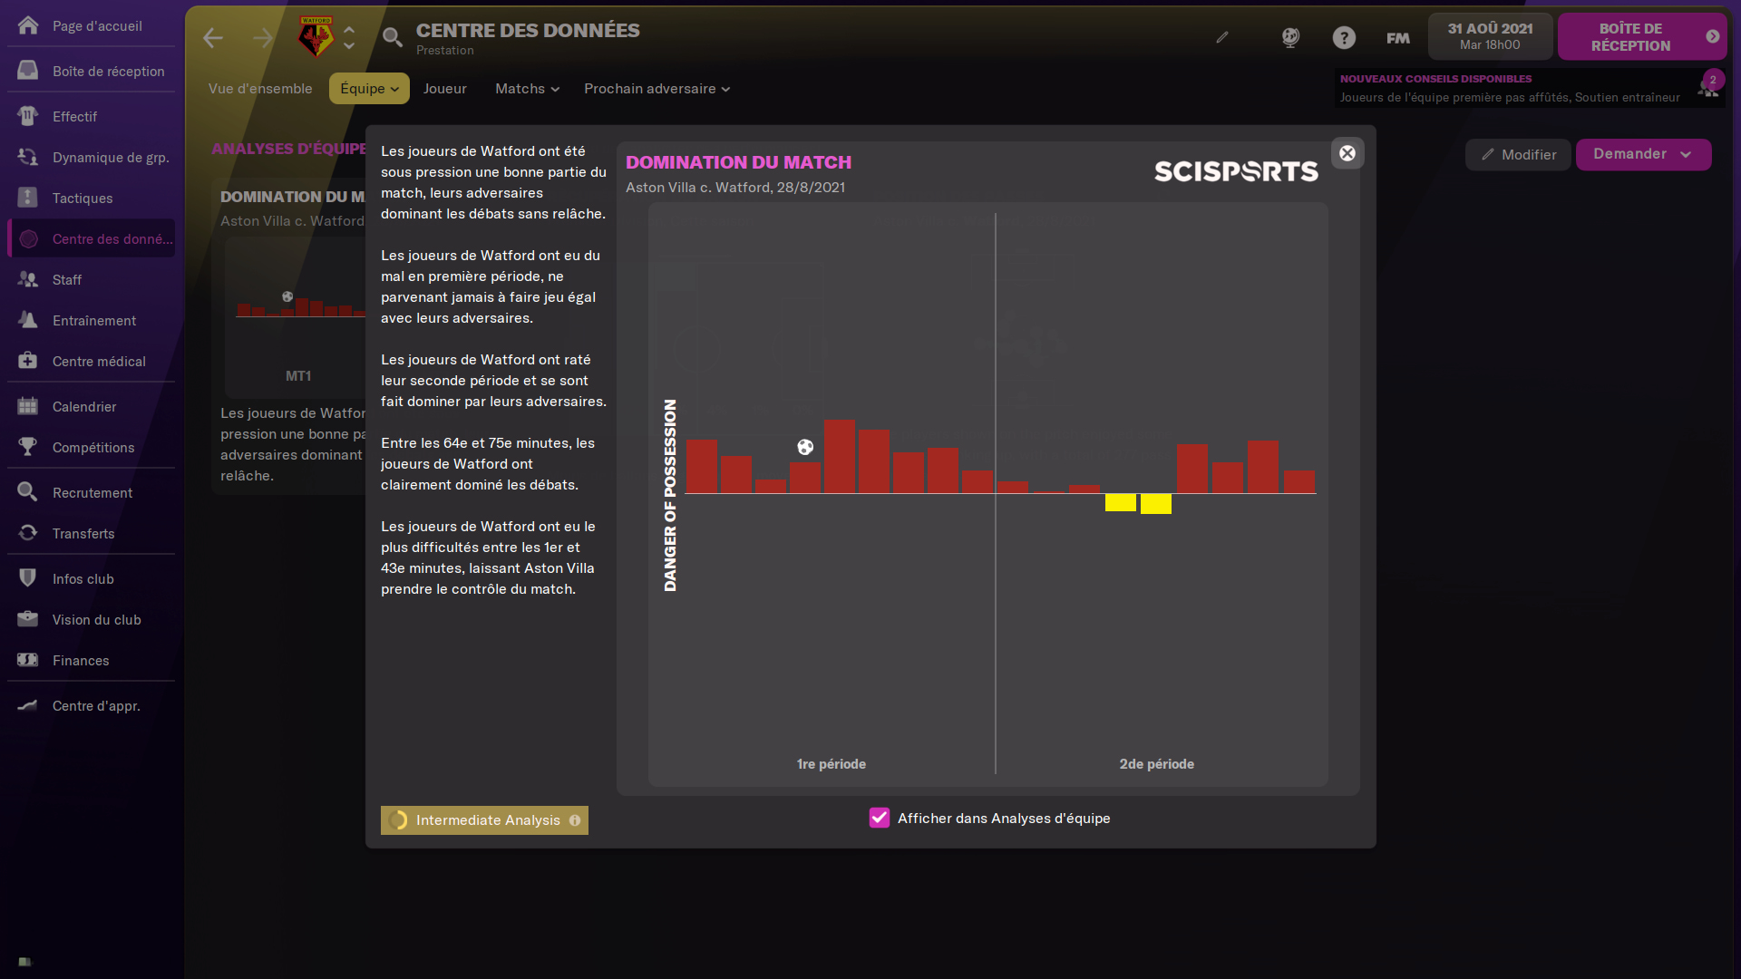This screenshot has width=1741, height=979.
Task: Open Tactiques section
Action: click(x=91, y=198)
